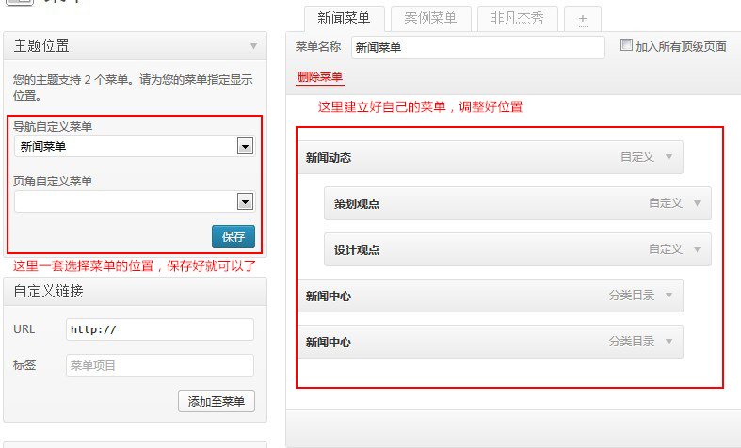Viewport: 741px width, 448px height.
Task: Expand the 新闻动态 menu item arrow
Action: coord(669,157)
